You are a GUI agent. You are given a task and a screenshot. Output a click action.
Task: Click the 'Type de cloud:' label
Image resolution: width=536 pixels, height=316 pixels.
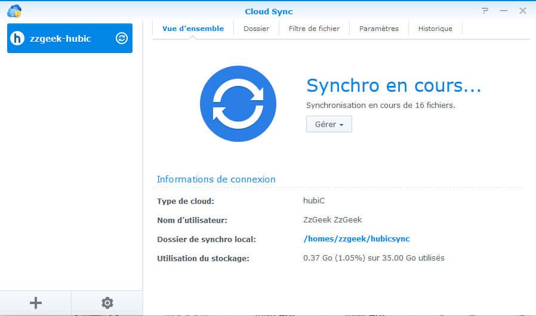pos(186,201)
